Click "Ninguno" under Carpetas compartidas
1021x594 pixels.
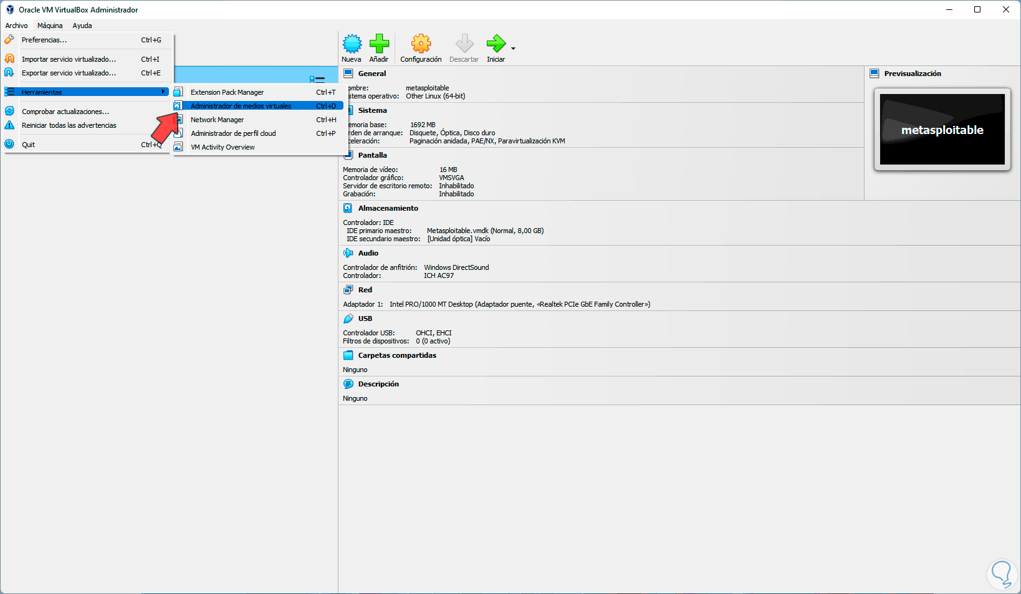pos(355,370)
